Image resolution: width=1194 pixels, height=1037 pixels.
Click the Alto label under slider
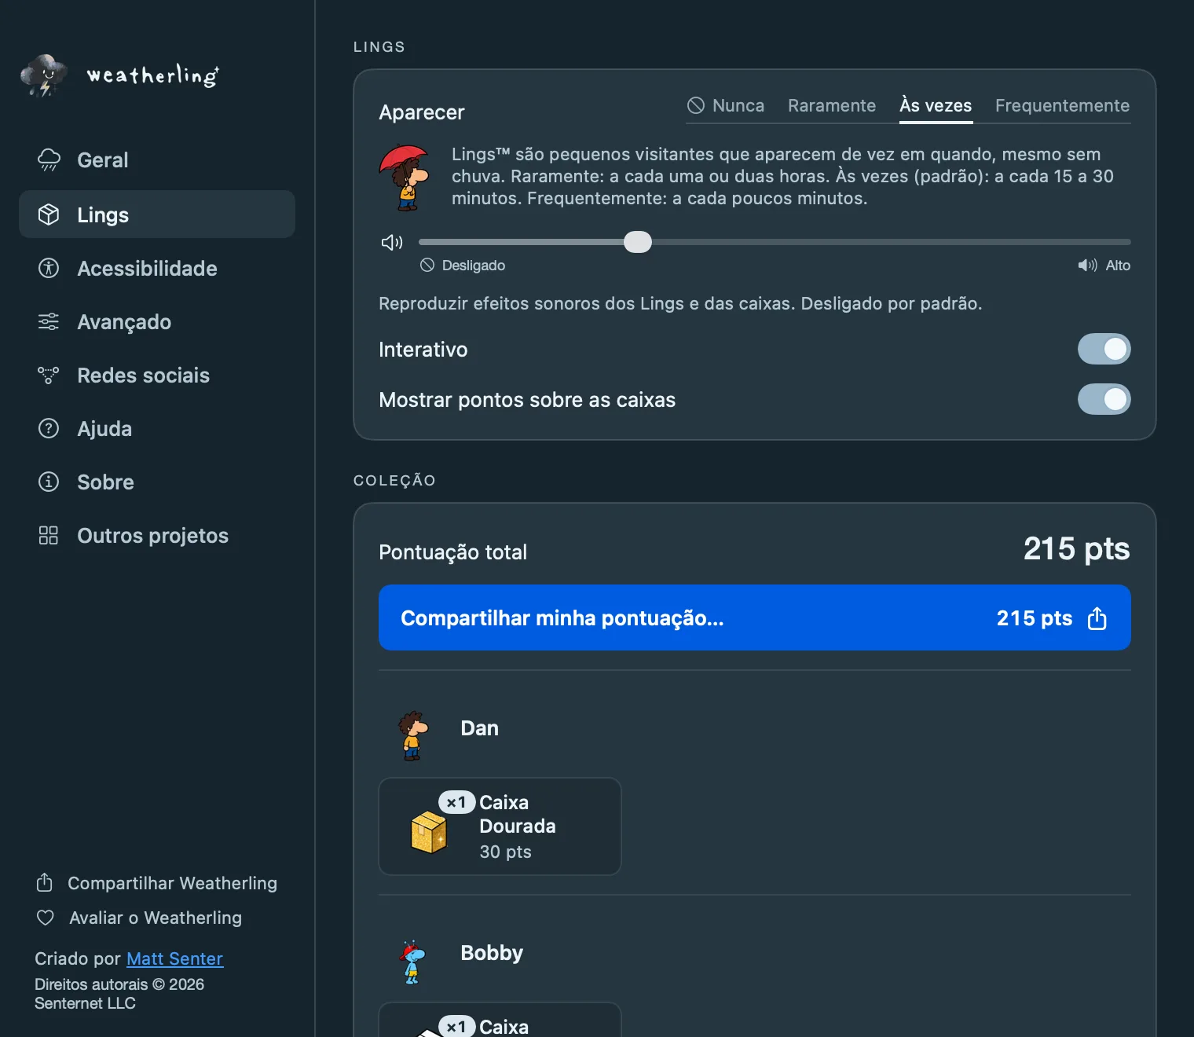click(x=1118, y=266)
